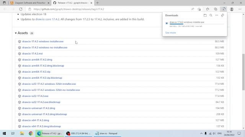Click package icon beside draw.io-17.4.2.msi
Screen dimensions: 245x137
pos(20,54)
